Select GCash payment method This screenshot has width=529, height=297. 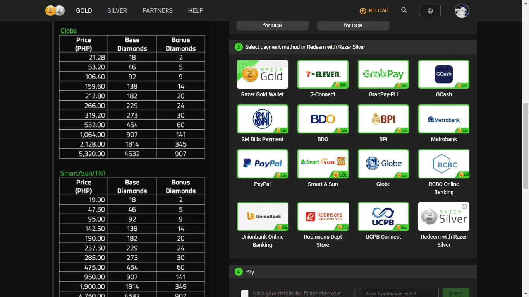click(x=444, y=74)
